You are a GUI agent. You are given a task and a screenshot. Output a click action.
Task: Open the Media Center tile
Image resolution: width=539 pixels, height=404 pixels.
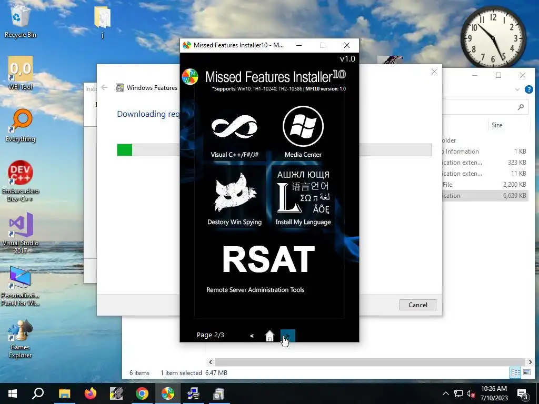(x=303, y=132)
